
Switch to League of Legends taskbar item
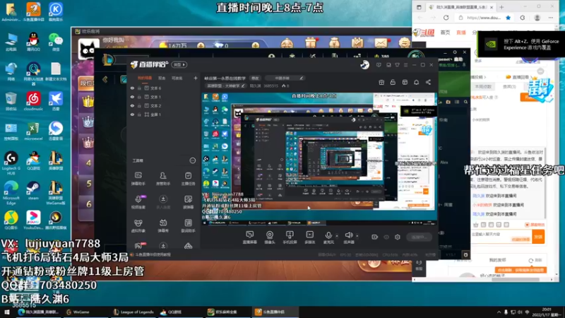click(133, 312)
